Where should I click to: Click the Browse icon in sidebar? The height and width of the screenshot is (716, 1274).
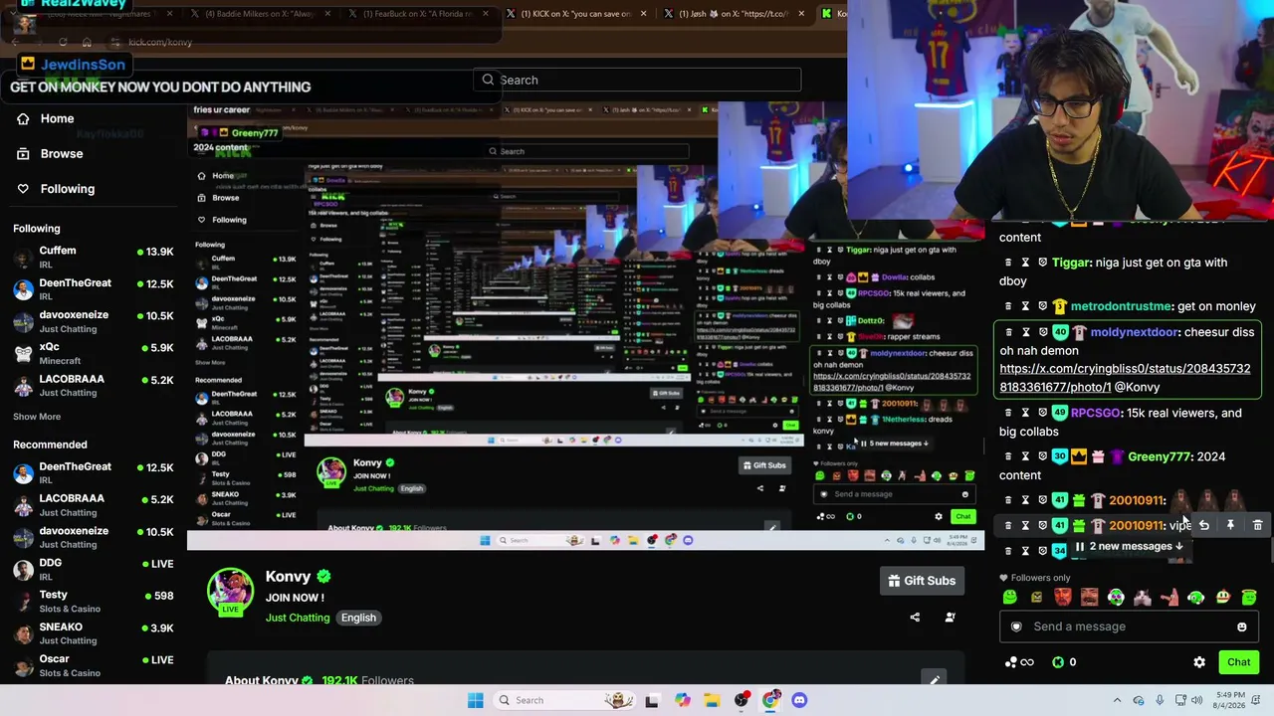click(23, 154)
